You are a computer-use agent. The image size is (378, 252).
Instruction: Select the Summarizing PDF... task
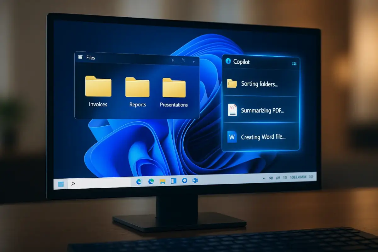tap(260, 110)
